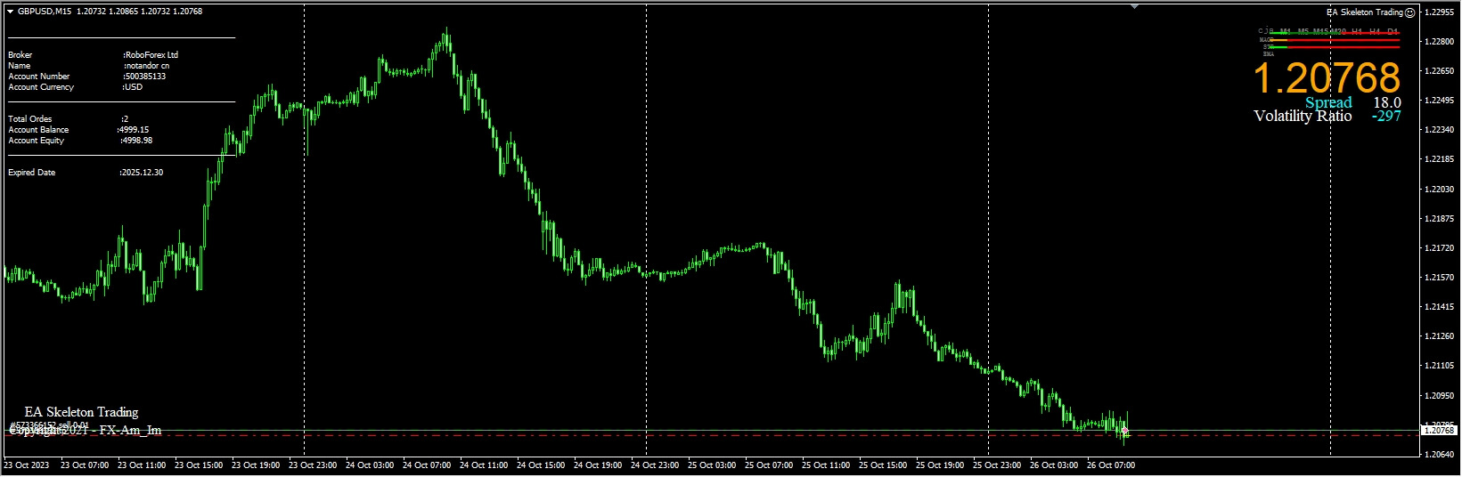Screen dimensions: 1462x477
Task: Click the 25 Oct 23:00 time label
Action: (x=997, y=465)
